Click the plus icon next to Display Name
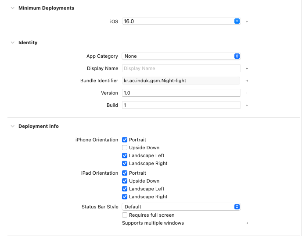Screen dimensions: 302x236 coord(247,69)
